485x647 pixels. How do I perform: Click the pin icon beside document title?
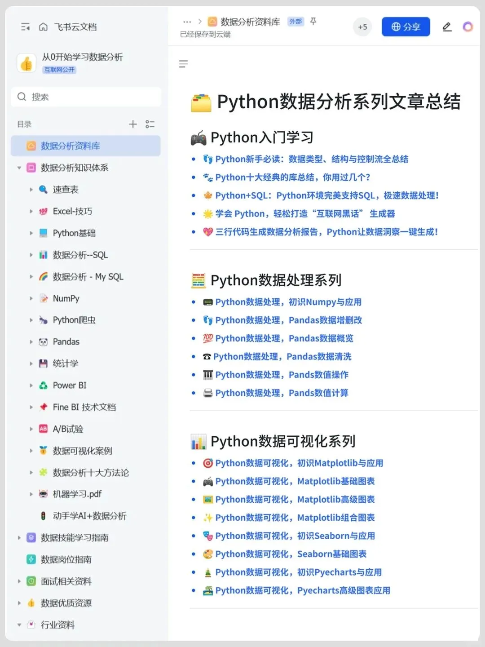[x=313, y=21]
